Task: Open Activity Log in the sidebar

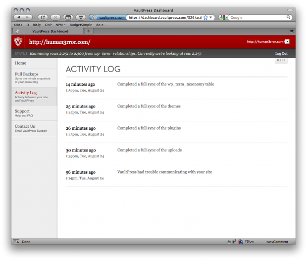Action: [x=34, y=96]
